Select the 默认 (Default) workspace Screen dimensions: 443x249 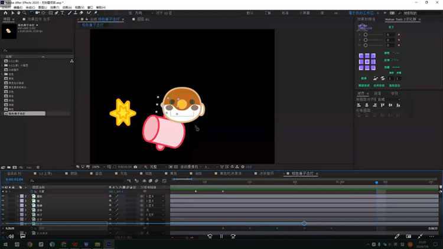(x=250, y=12)
